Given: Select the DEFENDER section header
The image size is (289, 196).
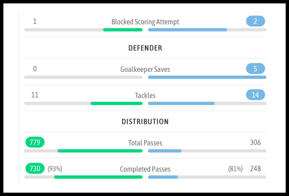Looking at the screenshot, I should (145, 48).
